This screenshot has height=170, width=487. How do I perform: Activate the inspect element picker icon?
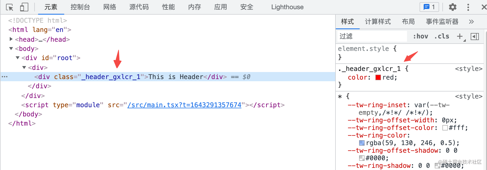coord(10,7)
